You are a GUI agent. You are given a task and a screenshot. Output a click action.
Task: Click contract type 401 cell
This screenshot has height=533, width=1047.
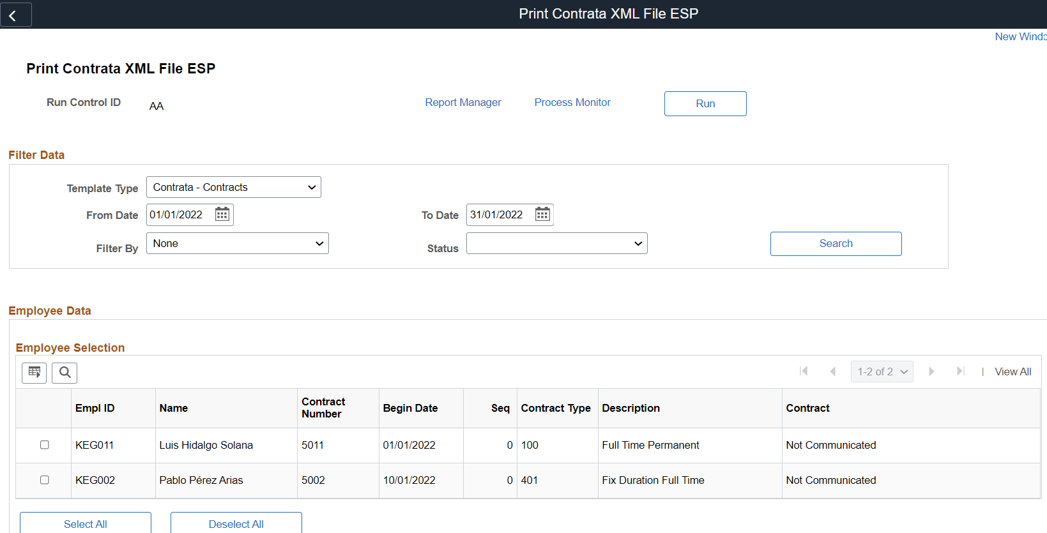pos(530,480)
